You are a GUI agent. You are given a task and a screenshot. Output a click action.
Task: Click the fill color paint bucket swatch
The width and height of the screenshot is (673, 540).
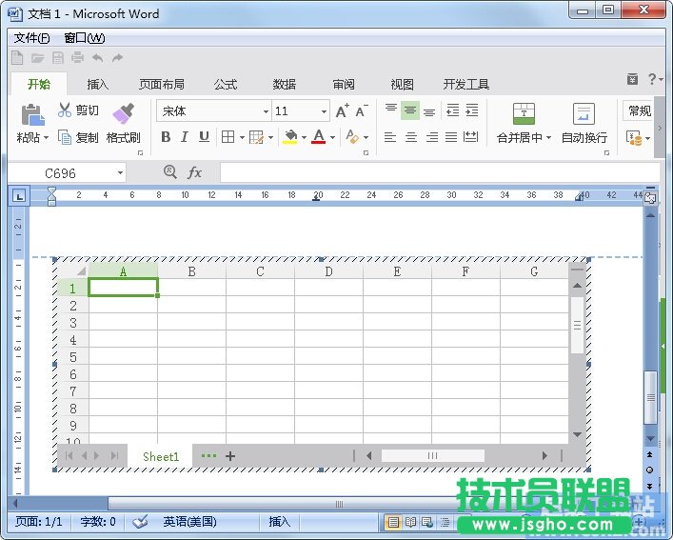[290, 137]
